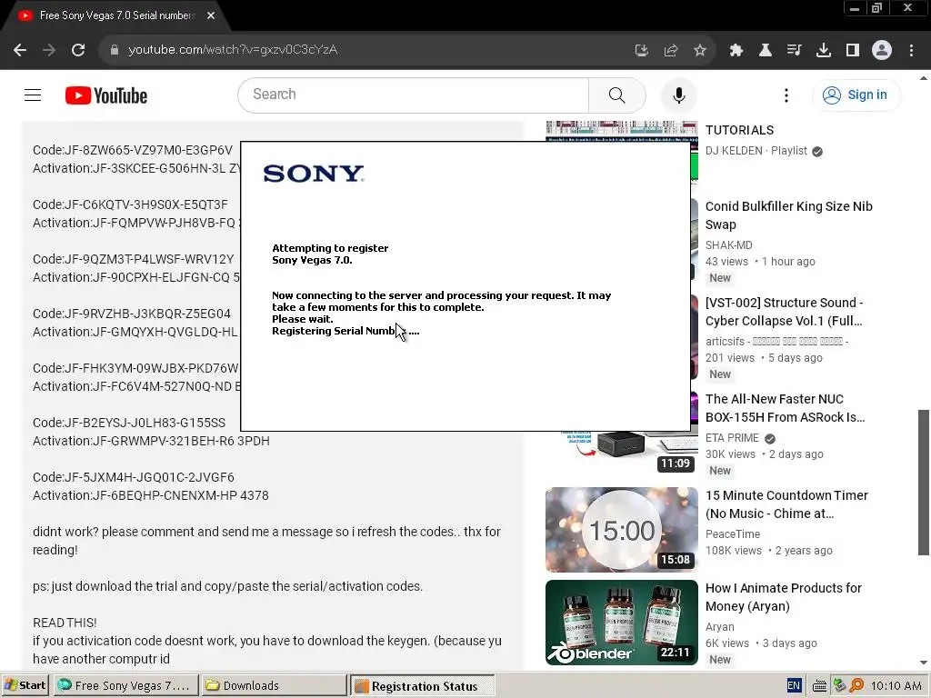Open SHAK-MD channel name
The height and width of the screenshot is (698, 931).
(x=728, y=245)
